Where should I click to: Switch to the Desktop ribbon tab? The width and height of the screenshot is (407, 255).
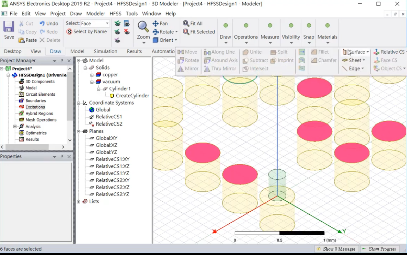13,51
